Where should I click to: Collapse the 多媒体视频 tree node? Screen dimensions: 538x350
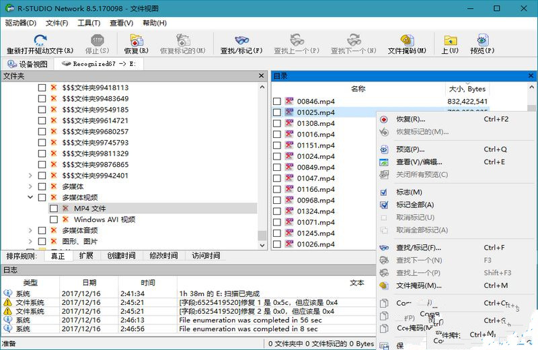coord(30,197)
